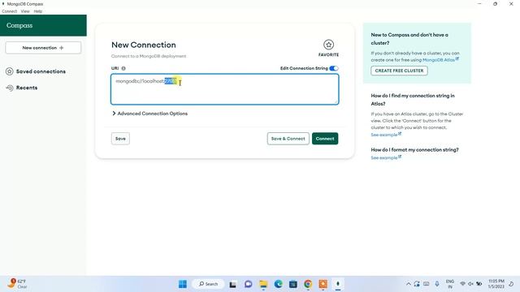Click the green Connect button

(x=325, y=139)
